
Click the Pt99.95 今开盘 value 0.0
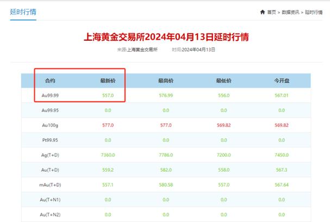pos(282,140)
